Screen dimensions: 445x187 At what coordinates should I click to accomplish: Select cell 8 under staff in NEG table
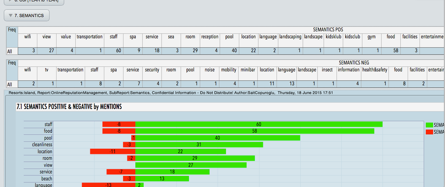coord(95,84)
